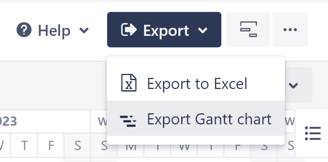The width and height of the screenshot is (328, 162).
Task: Open the Gantt bars view icon button
Action: pyautogui.click(x=248, y=30)
